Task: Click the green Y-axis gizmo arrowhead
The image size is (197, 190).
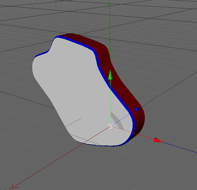Action: (110, 75)
